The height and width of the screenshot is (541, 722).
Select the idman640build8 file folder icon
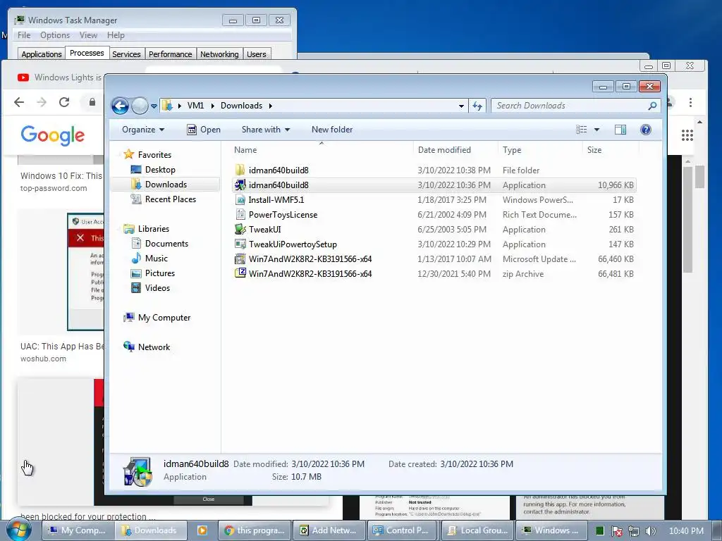[x=240, y=170]
